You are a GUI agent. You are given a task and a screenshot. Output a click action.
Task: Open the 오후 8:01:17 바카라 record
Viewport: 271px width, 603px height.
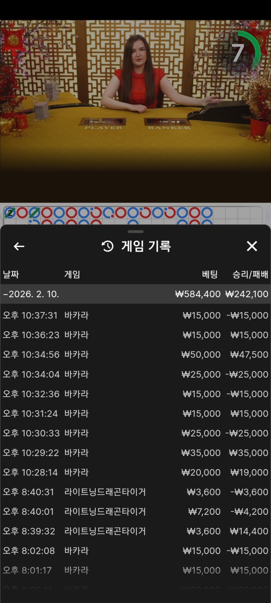click(x=135, y=570)
